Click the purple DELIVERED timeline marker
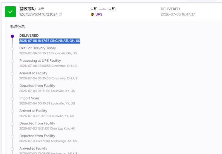The width and height of the screenshot is (222, 154). [13, 36]
